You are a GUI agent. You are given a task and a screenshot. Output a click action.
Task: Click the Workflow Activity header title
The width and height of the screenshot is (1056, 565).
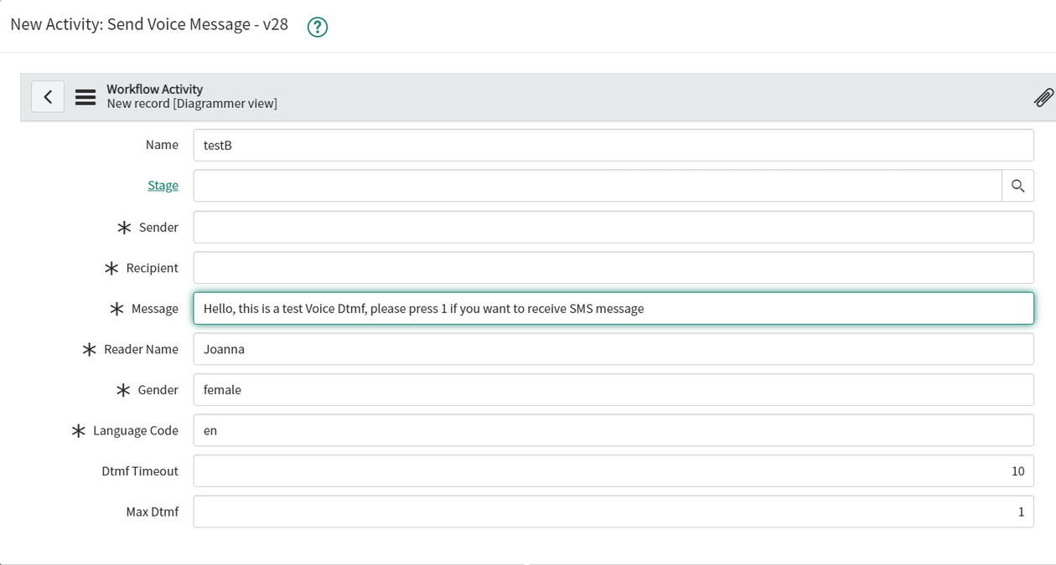[154, 89]
